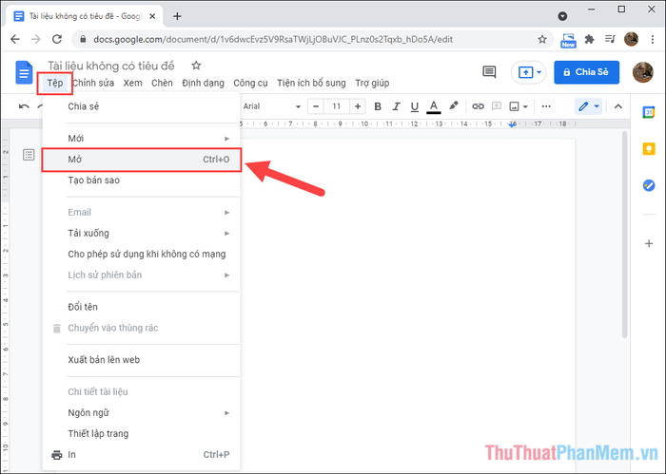Open Google Calendar side panel icon
Image resolution: width=666 pixels, height=474 pixels.
(649, 114)
